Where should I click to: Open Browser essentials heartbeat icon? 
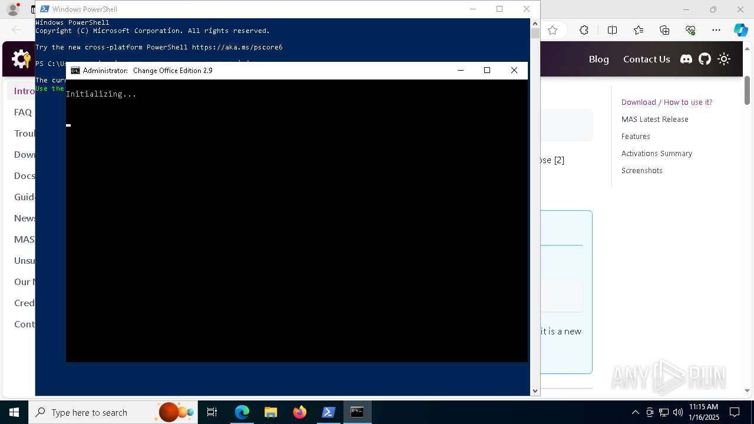click(690, 30)
